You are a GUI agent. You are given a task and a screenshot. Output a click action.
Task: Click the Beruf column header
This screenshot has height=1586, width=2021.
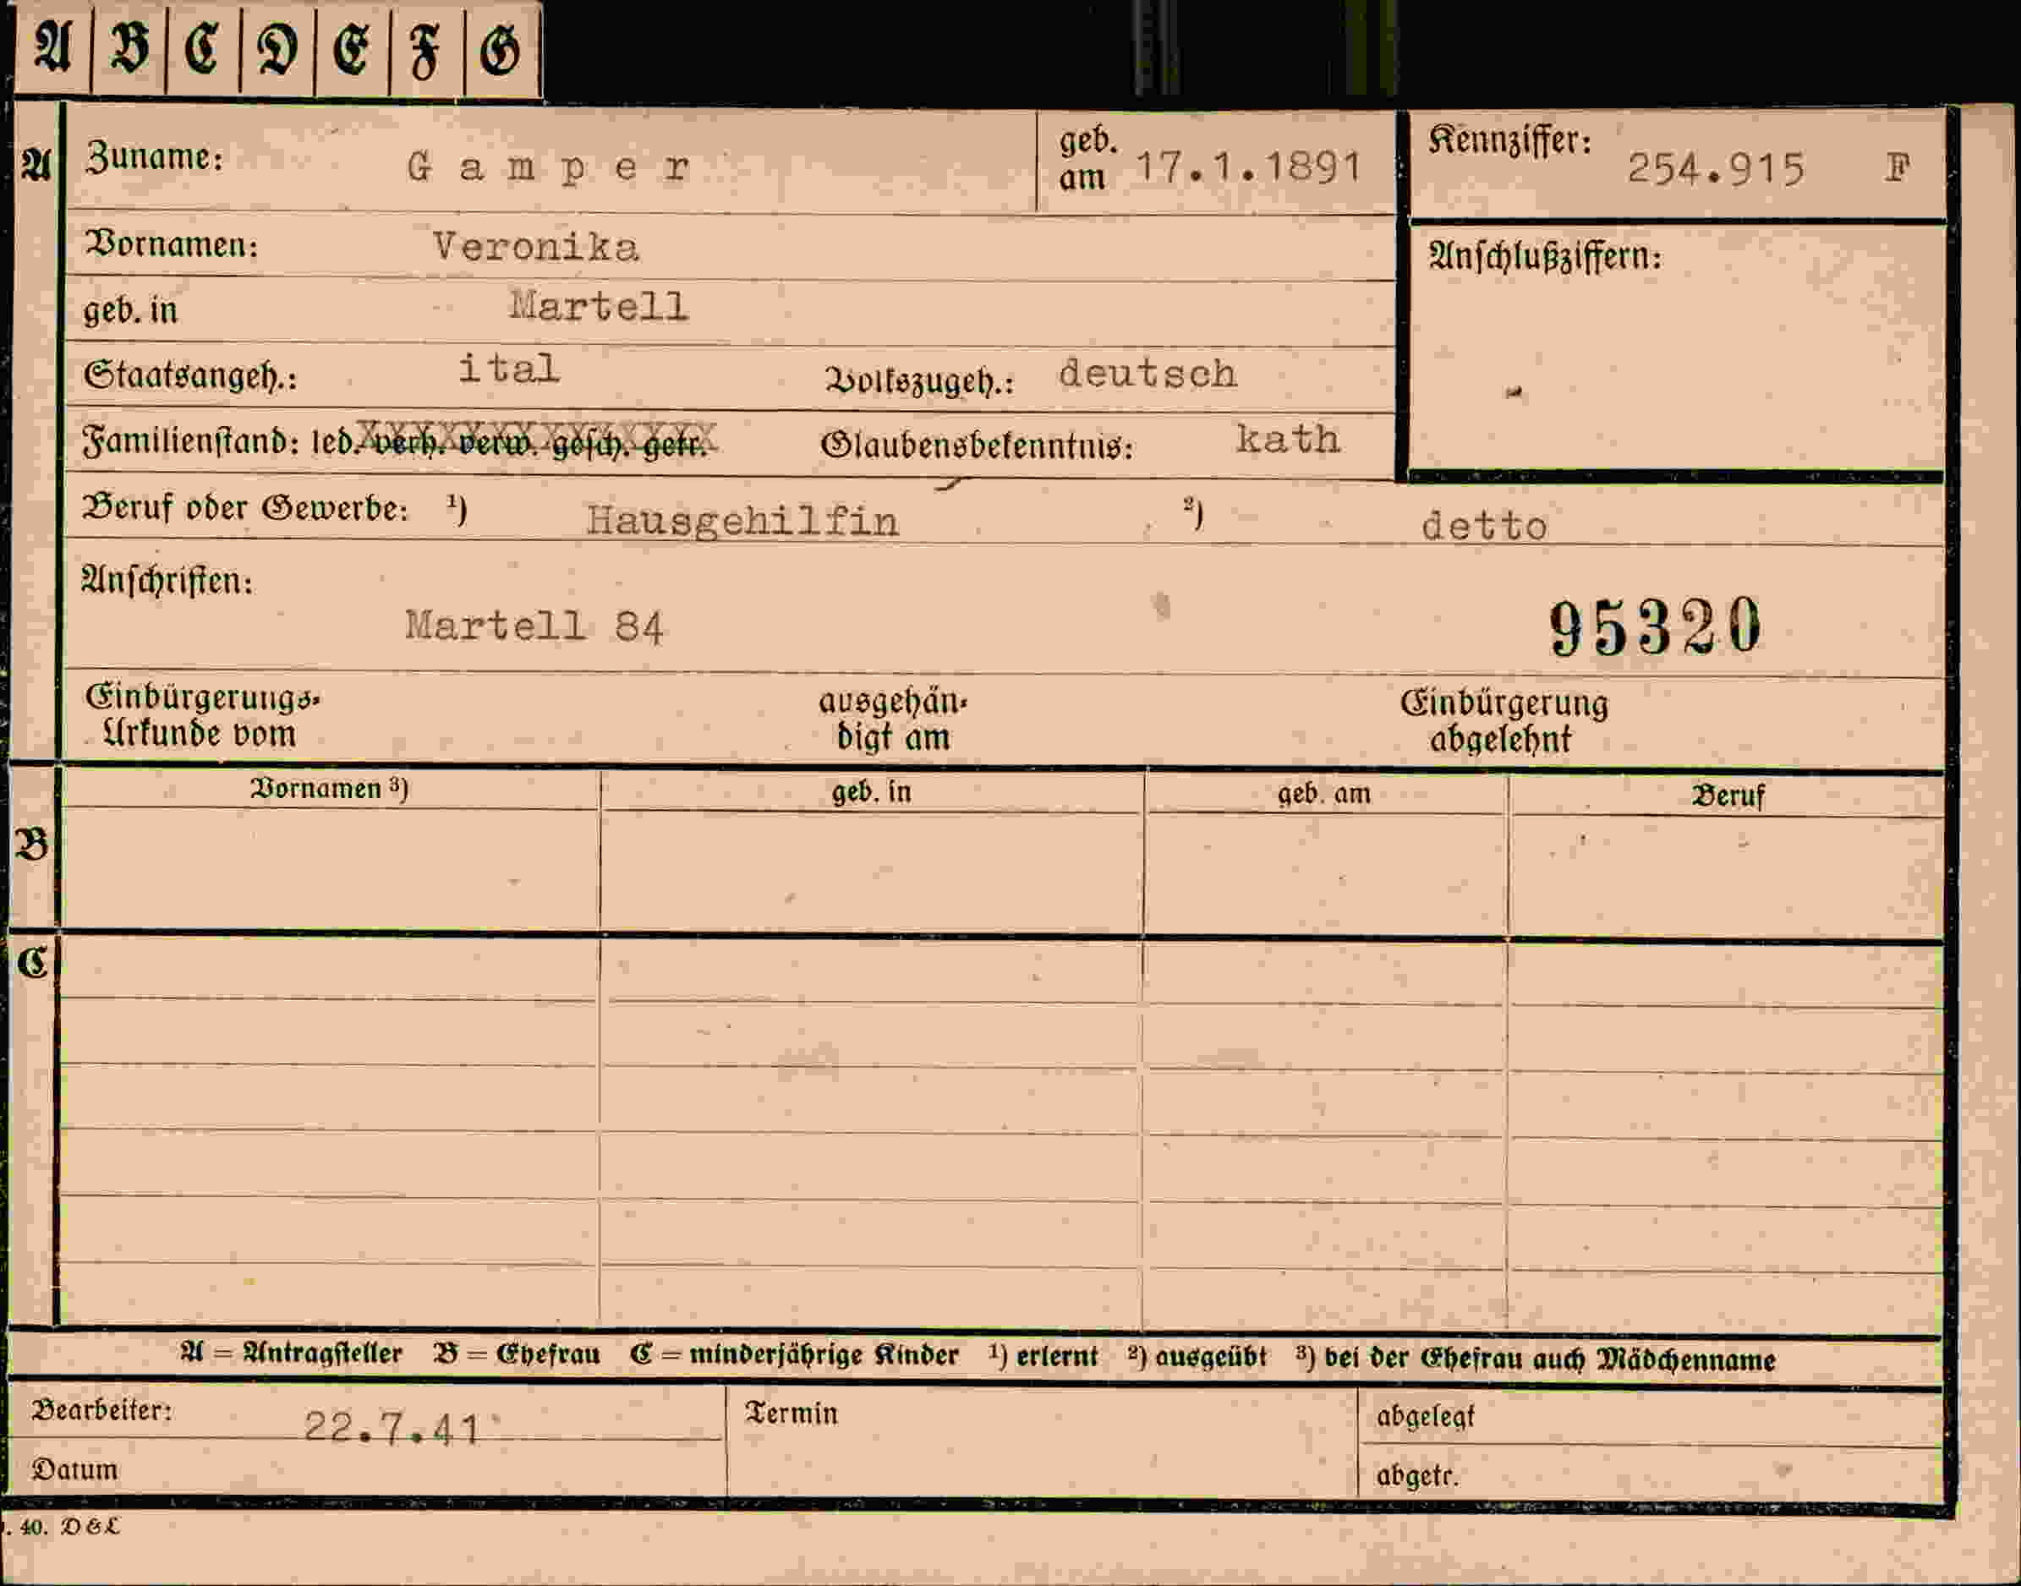(1728, 796)
